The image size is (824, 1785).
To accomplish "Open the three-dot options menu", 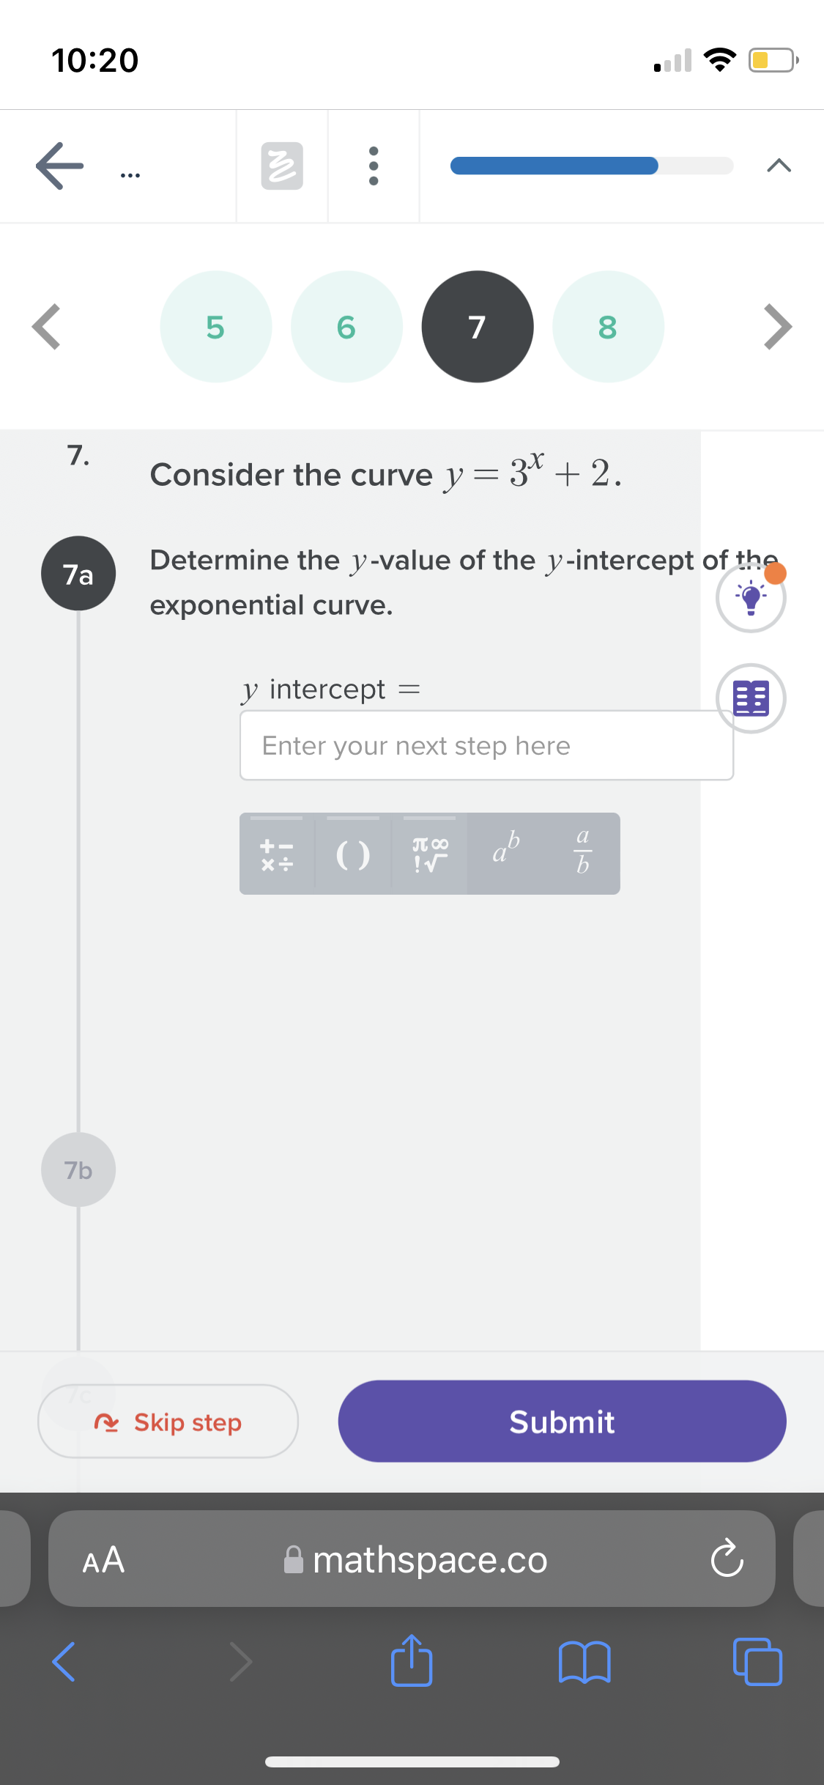I will (374, 166).
